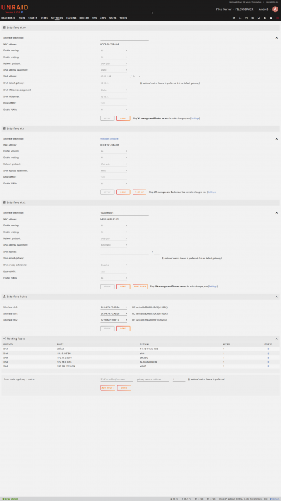This screenshot has height=501, width=281.
Task: Click eth1 'shutdown (inactive)' description text
Action: 110,139
